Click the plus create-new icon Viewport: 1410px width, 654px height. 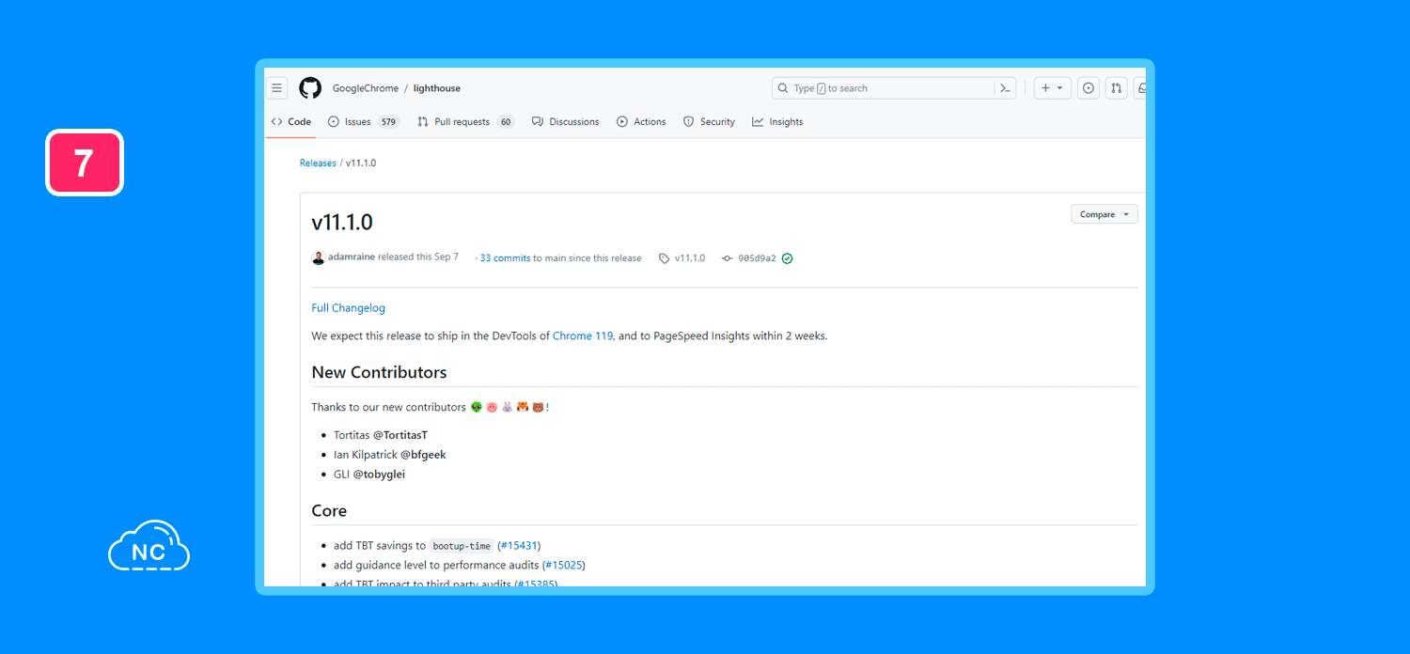click(x=1045, y=88)
